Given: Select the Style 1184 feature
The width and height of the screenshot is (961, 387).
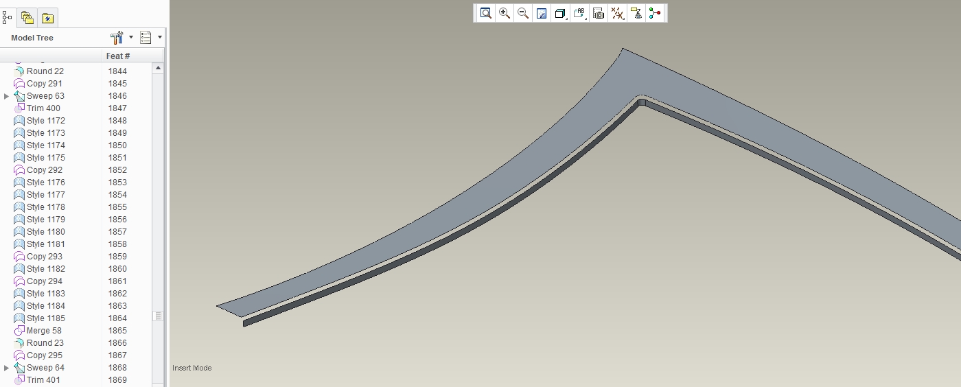Looking at the screenshot, I should pos(46,306).
